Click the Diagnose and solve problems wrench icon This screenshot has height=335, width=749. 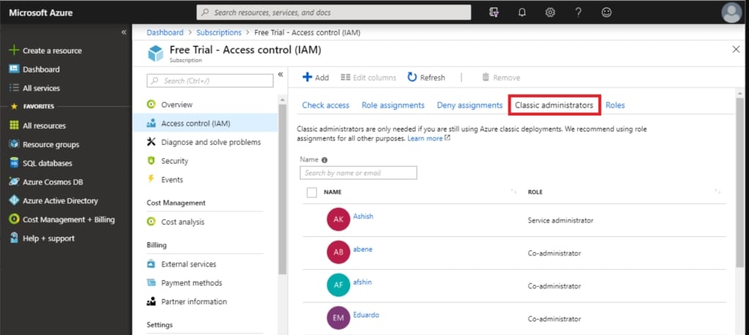click(151, 142)
